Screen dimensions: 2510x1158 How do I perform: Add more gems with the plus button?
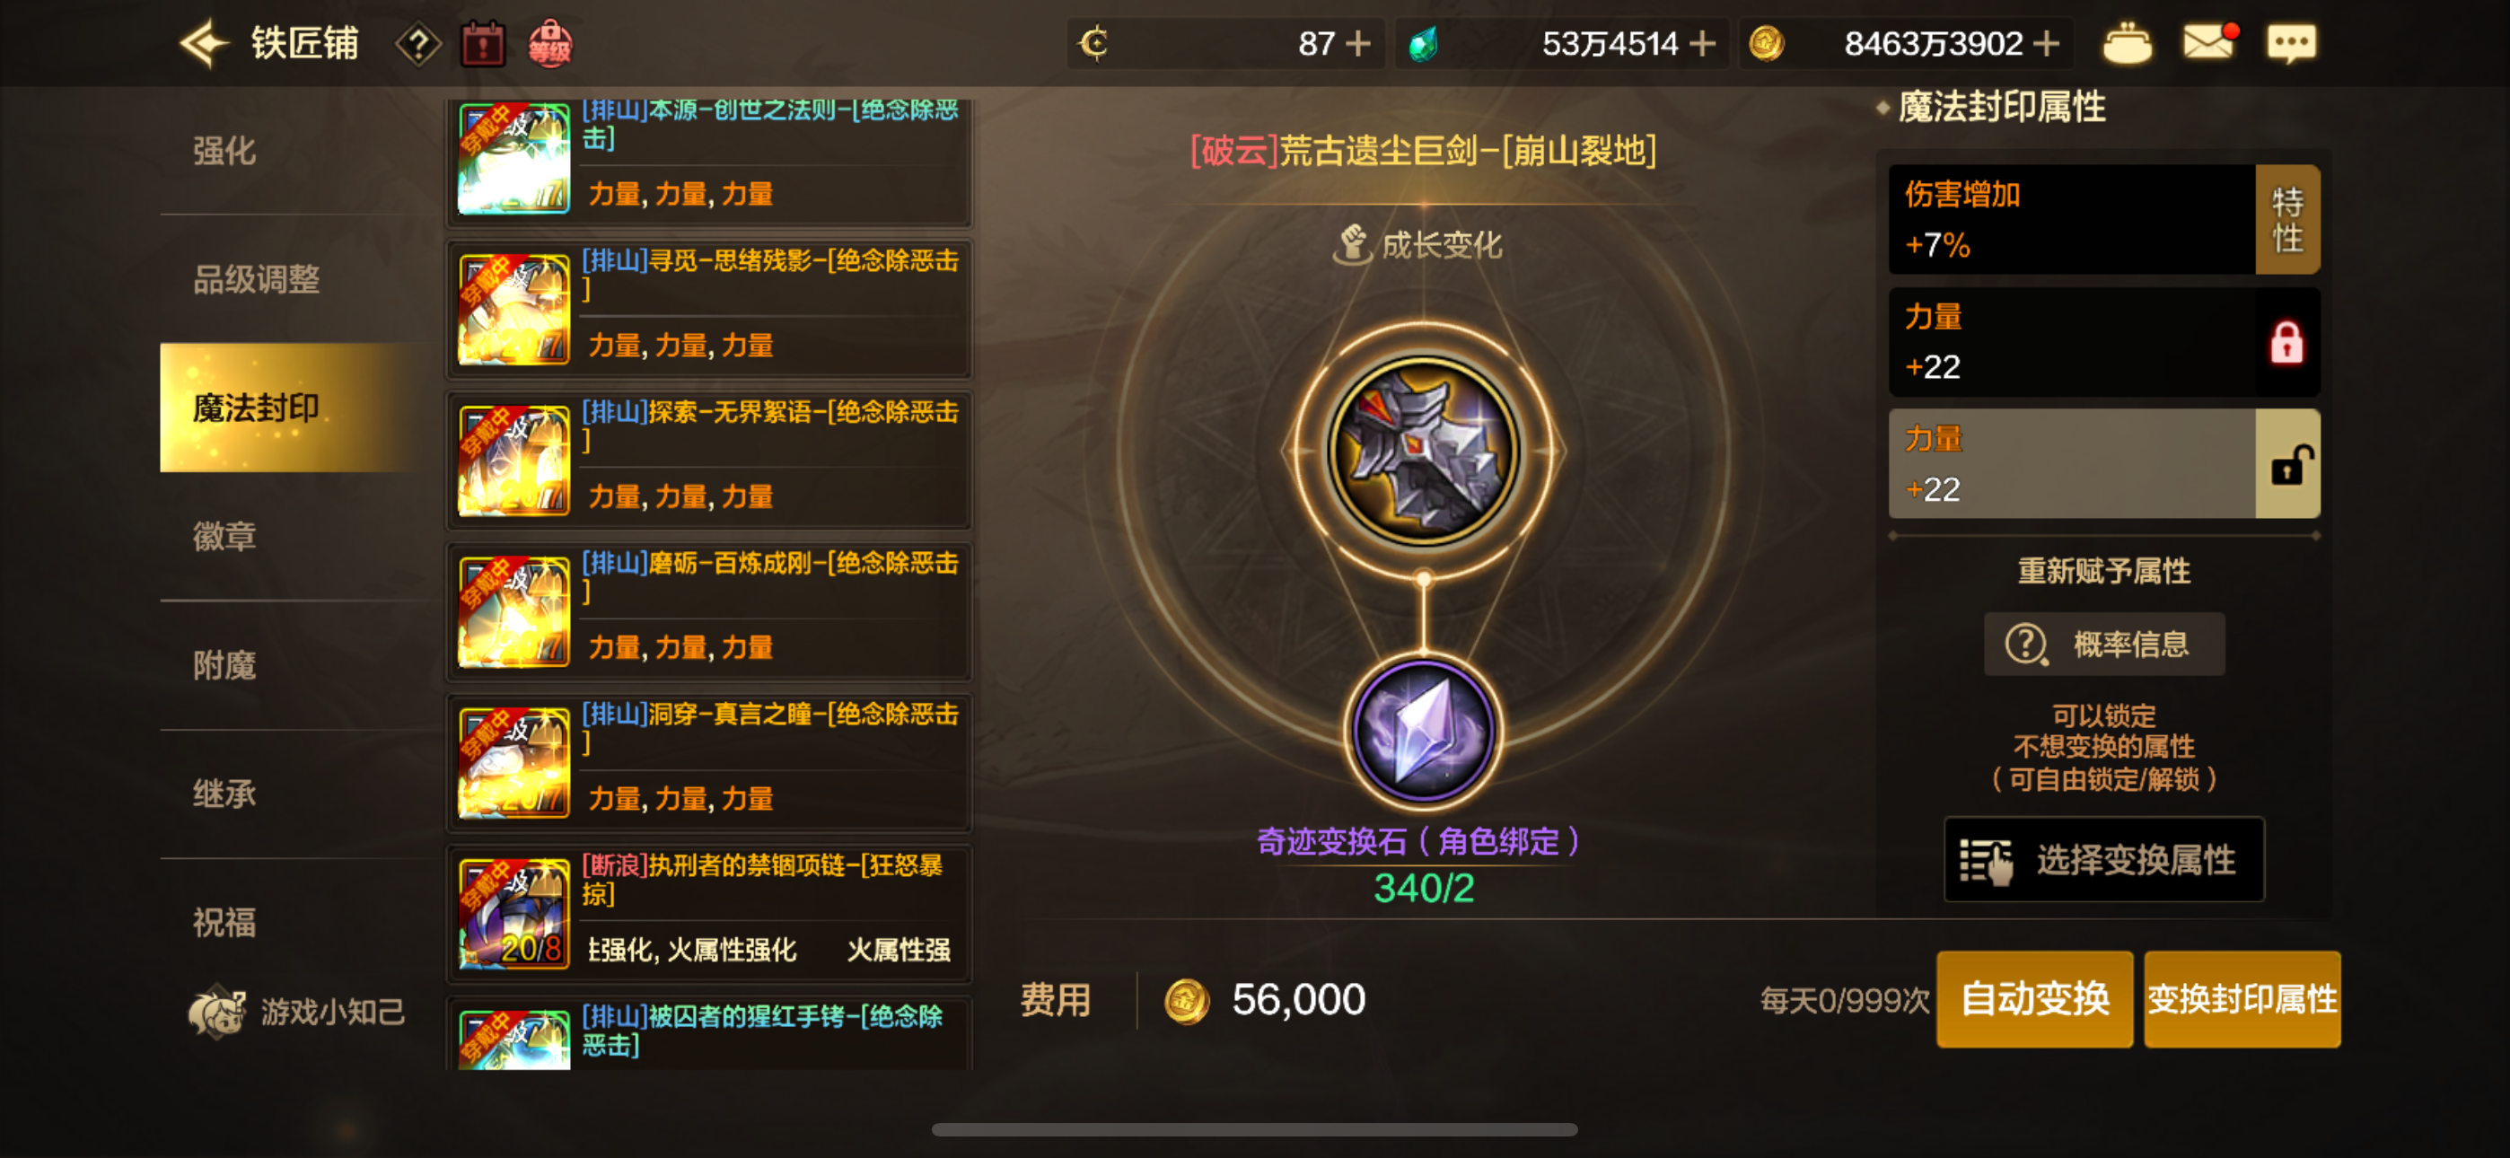click(x=1702, y=44)
